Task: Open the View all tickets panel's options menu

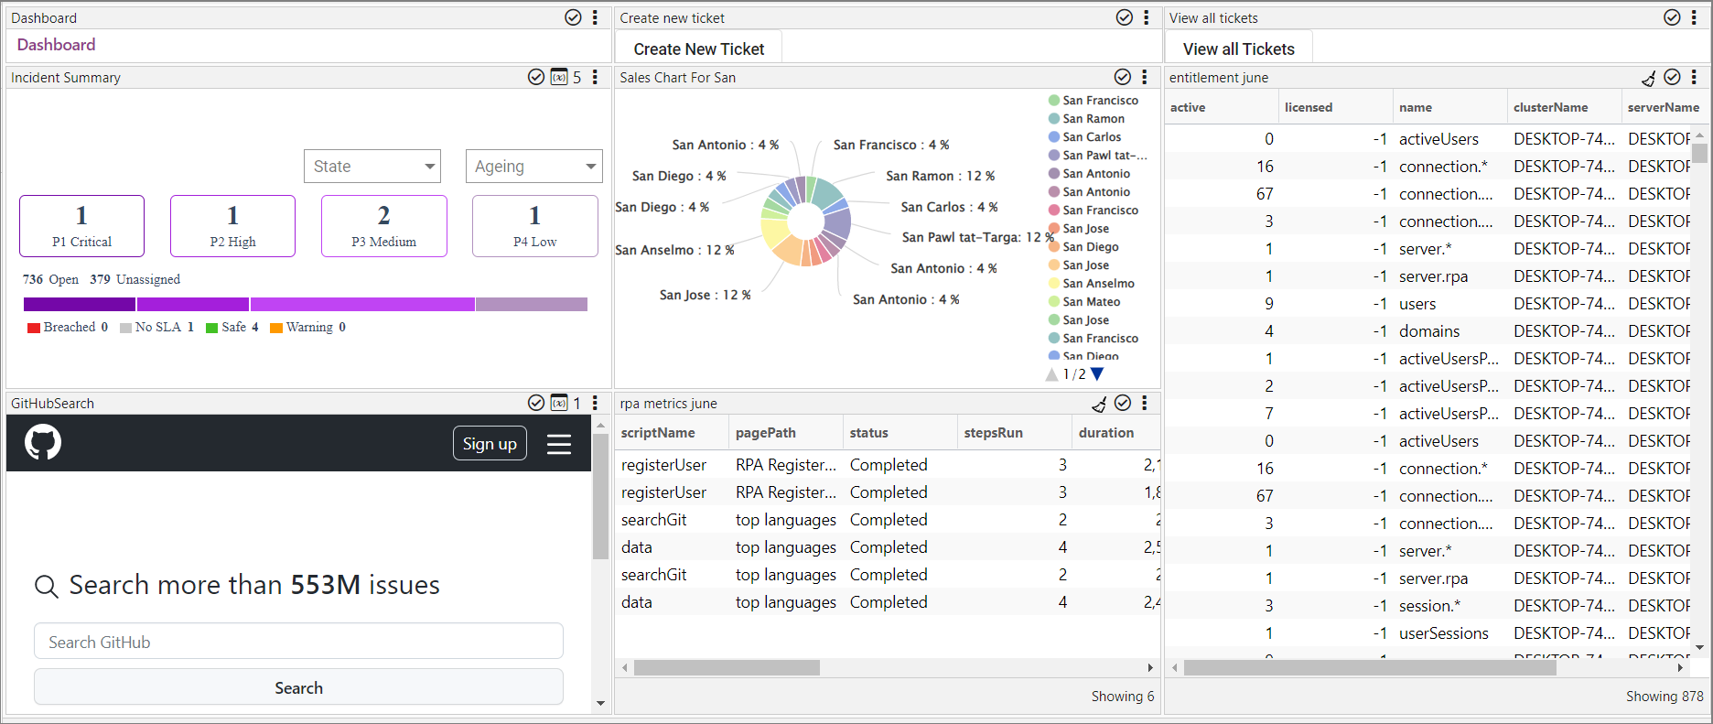Action: pos(1693,17)
